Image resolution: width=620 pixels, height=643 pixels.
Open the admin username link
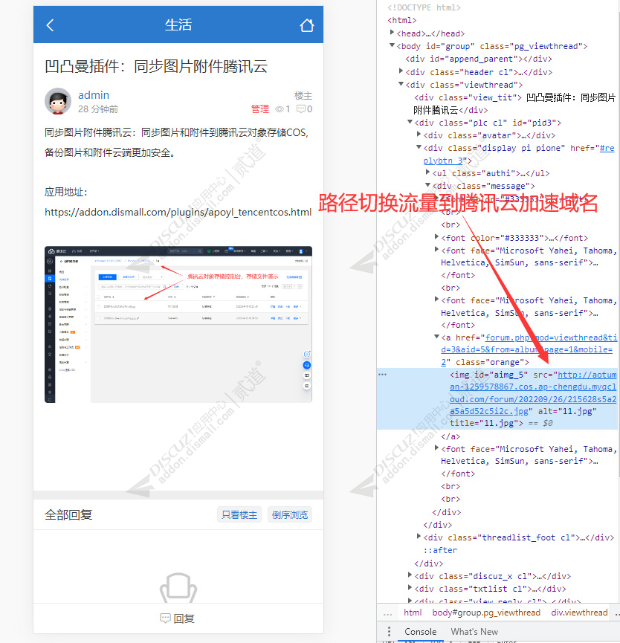pyautogui.click(x=94, y=95)
